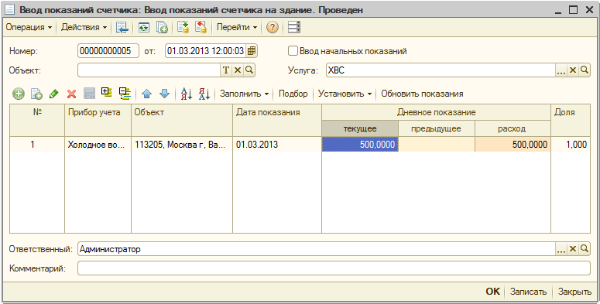The width and height of the screenshot is (600, 304).
Task: Click the list settings icon right of help
Action: (294, 27)
